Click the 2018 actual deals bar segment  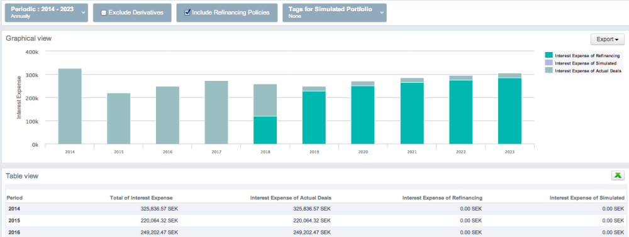click(x=265, y=100)
